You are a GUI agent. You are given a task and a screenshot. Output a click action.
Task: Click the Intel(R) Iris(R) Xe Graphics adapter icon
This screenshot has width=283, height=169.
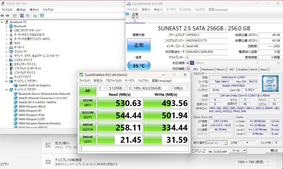click(x=16, y=85)
